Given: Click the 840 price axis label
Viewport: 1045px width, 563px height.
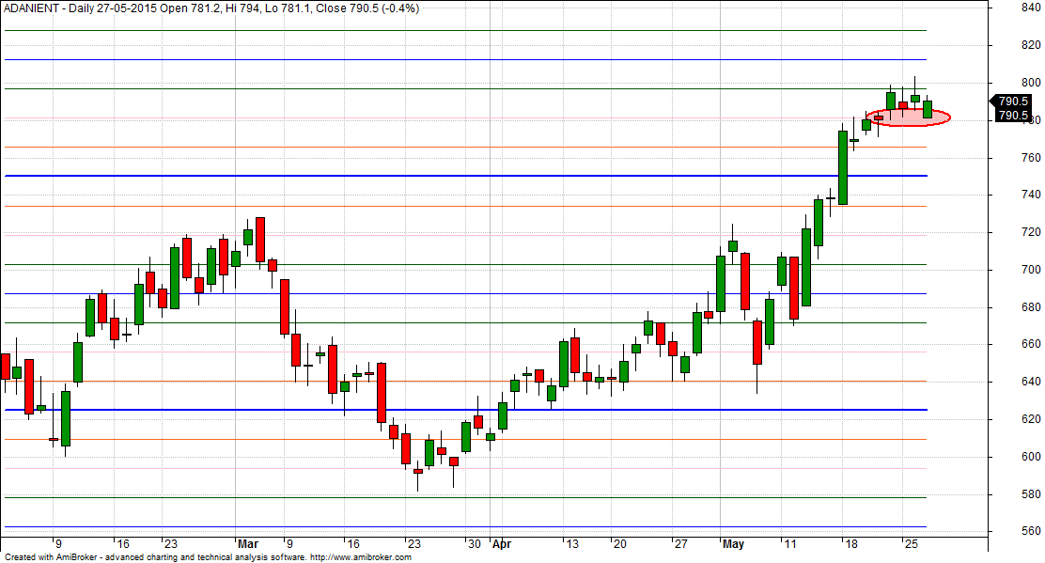Looking at the screenshot, I should coord(1030,8).
